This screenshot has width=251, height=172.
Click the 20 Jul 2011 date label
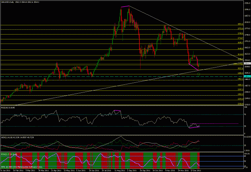[106, 171]
